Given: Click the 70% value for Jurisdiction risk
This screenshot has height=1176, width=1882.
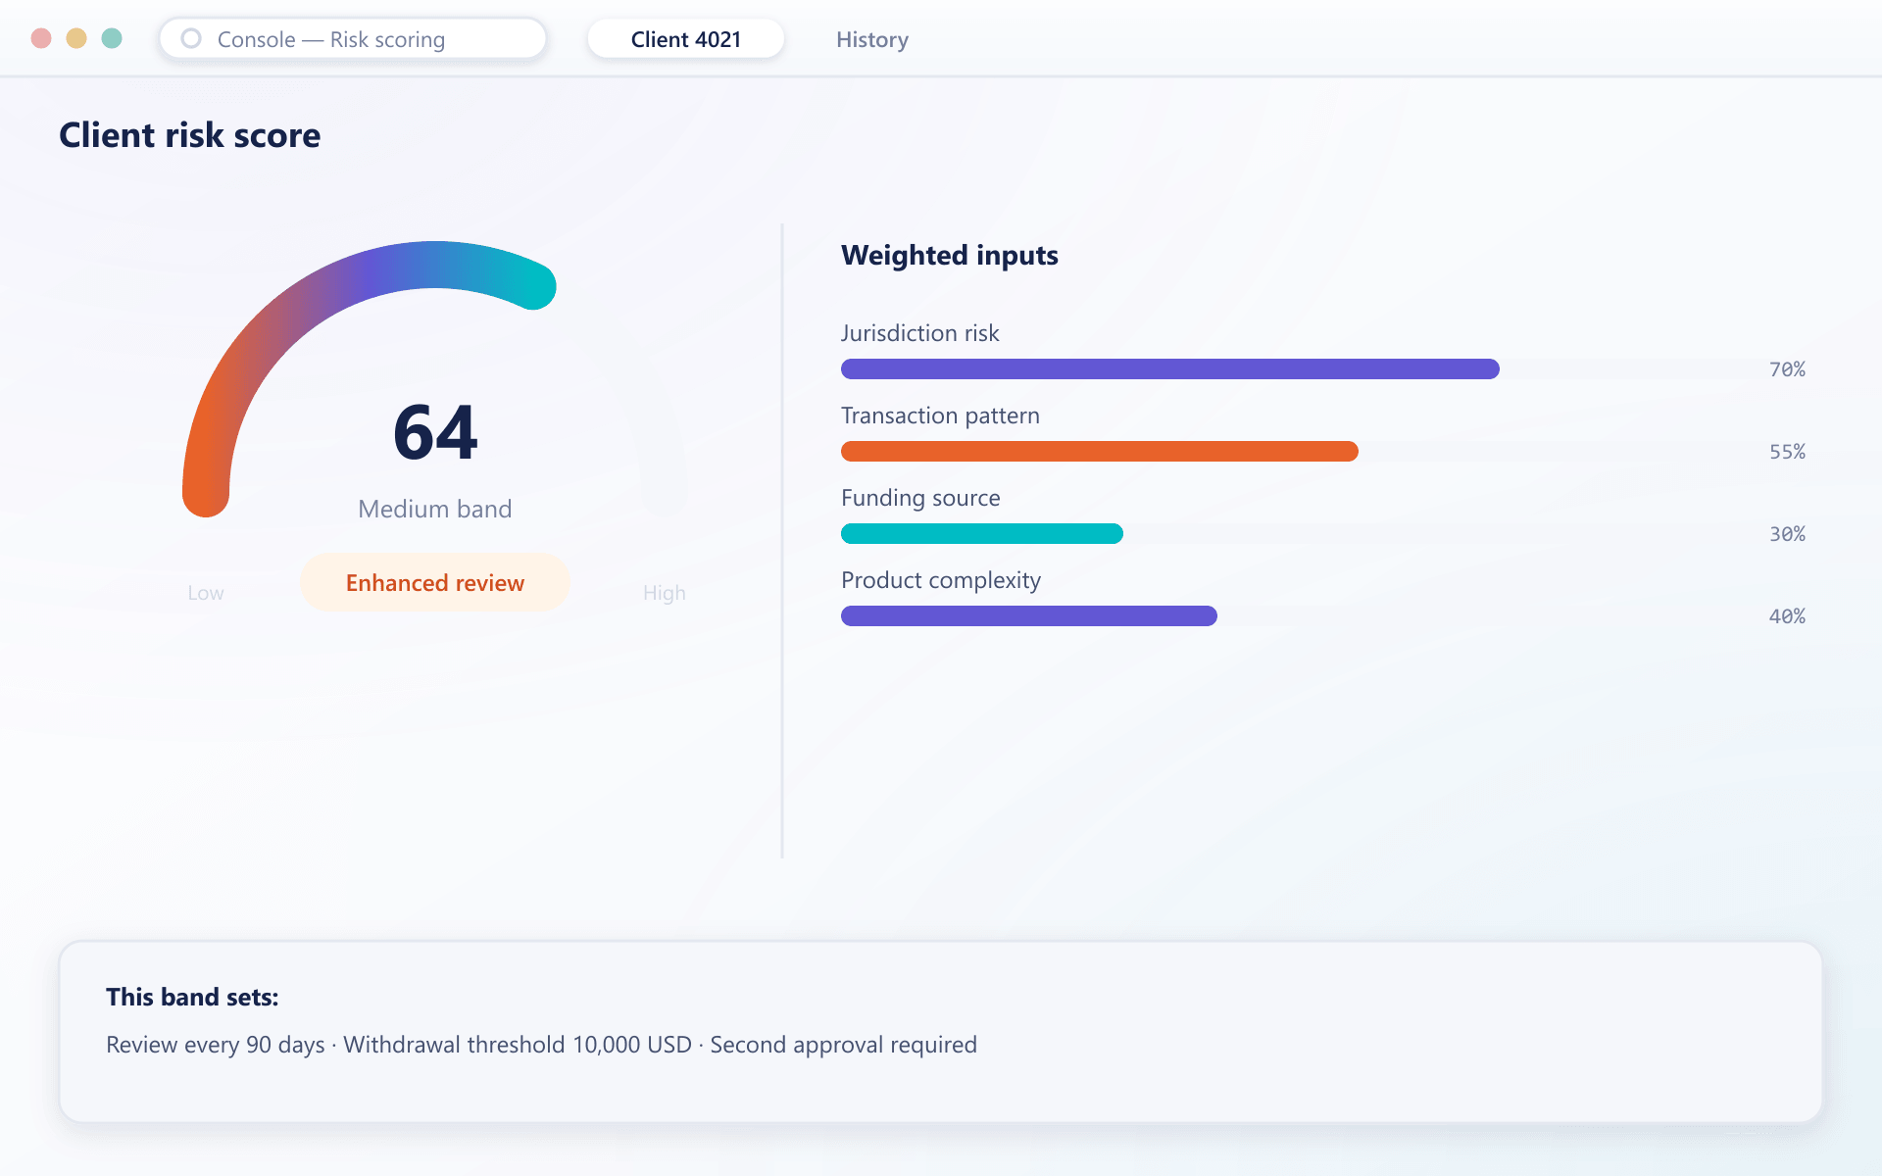Looking at the screenshot, I should (x=1787, y=369).
